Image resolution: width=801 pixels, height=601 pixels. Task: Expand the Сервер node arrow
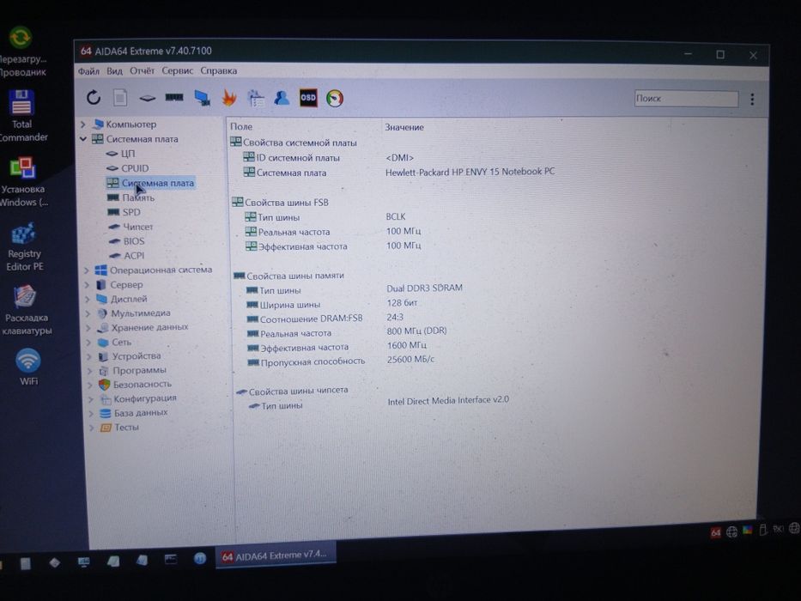(x=87, y=285)
